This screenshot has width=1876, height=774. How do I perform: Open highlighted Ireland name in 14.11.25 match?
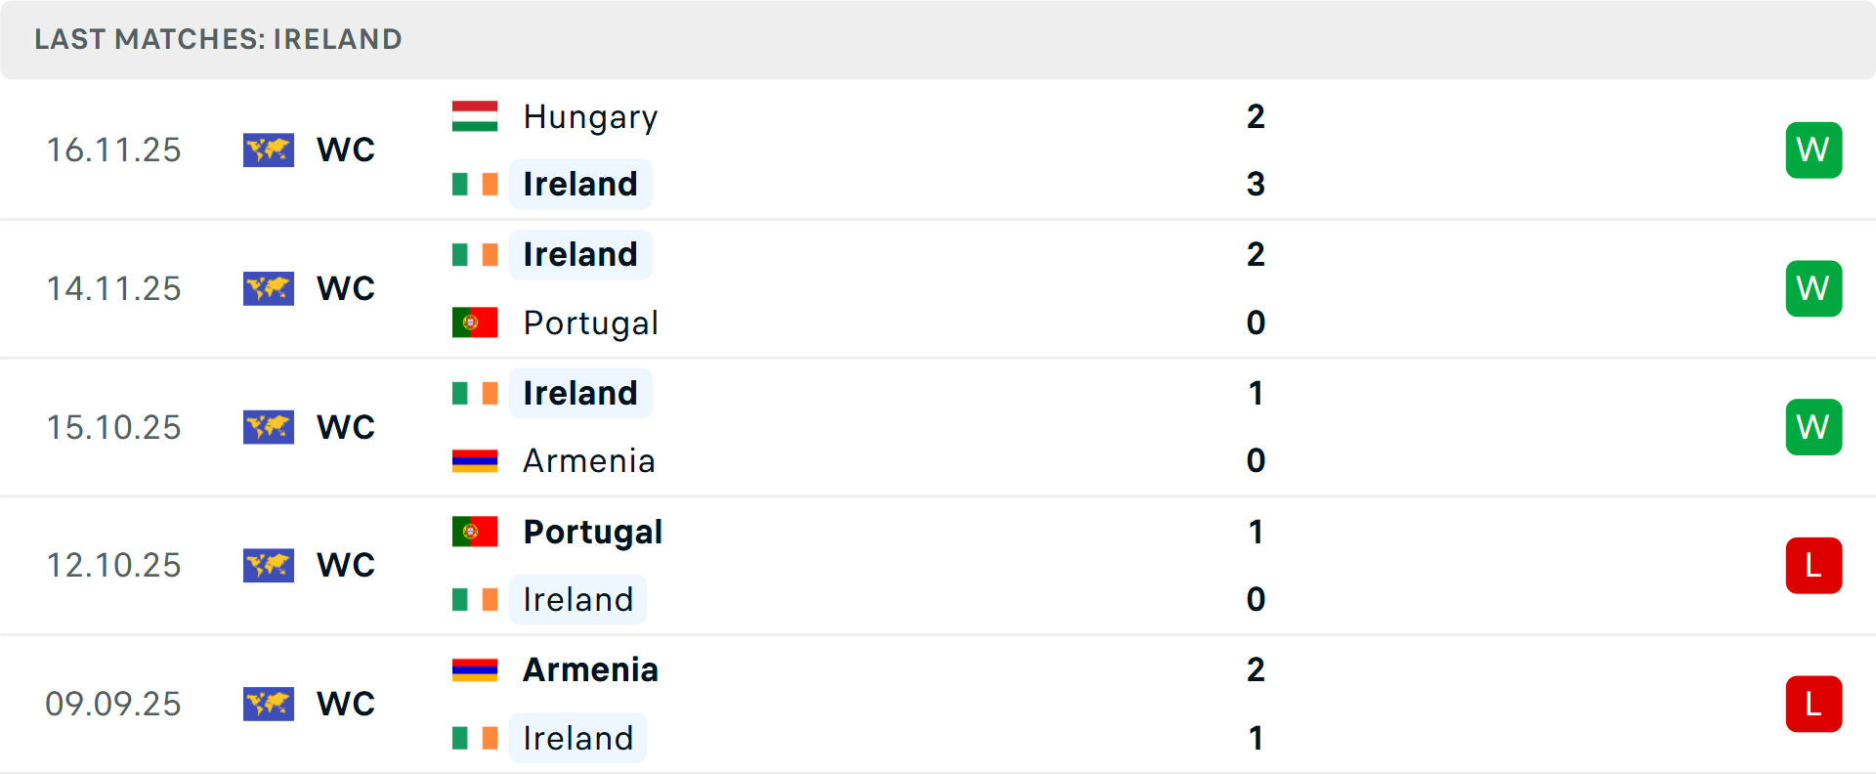tap(580, 254)
